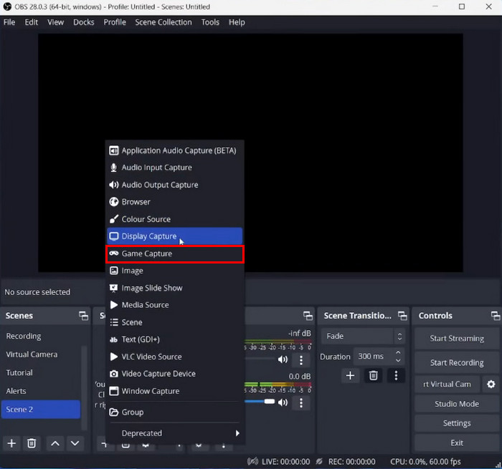Pop out the Controls dock

pos(496,316)
